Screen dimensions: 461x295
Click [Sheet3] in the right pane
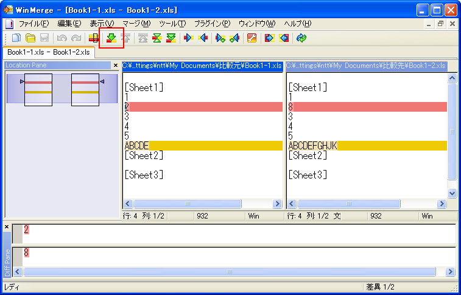(x=308, y=175)
